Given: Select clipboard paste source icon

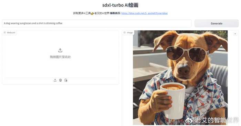Looking at the screenshot, I should pyautogui.click(x=66, y=80).
